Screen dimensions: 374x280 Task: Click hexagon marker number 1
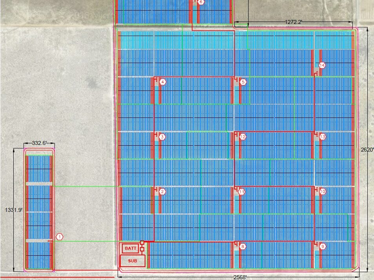click(x=59, y=237)
